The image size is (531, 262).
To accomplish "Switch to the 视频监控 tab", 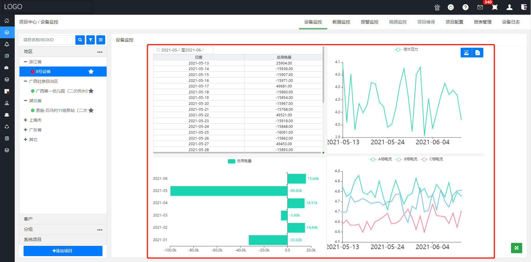I will 398,22.
